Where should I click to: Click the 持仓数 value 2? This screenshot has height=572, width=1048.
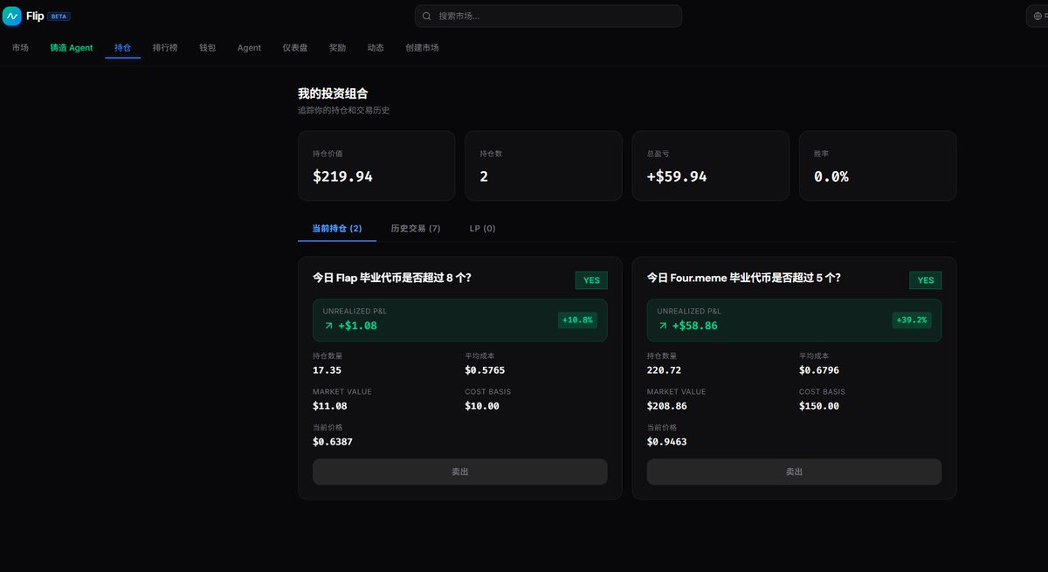[x=484, y=176]
